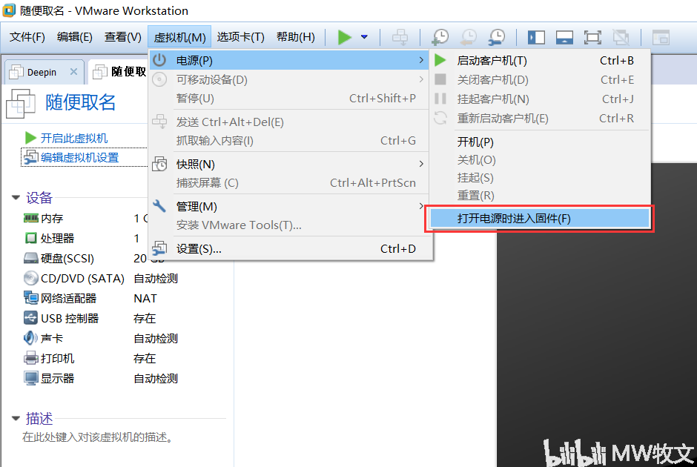Viewport: 697px width, 467px height.
Task: Click the 暂停(U) menu entry
Action: 289,98
